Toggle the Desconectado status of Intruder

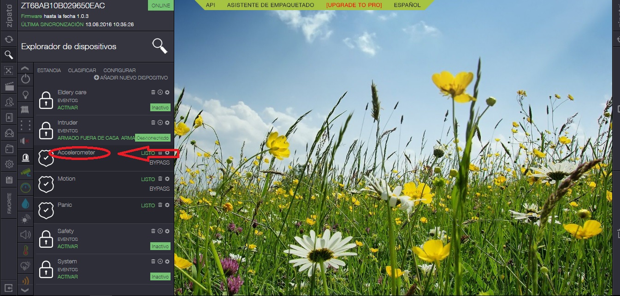click(x=153, y=138)
